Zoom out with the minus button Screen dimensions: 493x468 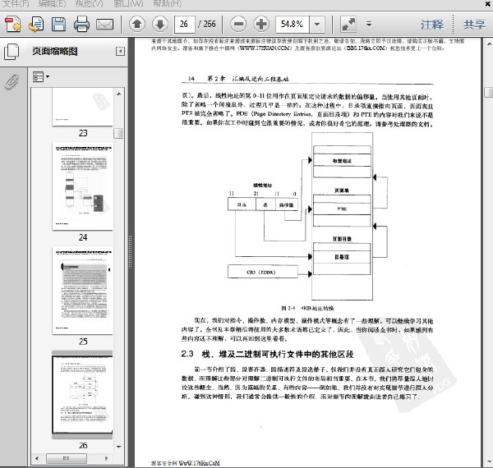coord(238,24)
